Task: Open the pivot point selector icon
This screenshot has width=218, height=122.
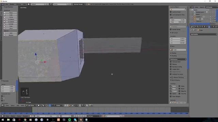Action: tap(44, 105)
